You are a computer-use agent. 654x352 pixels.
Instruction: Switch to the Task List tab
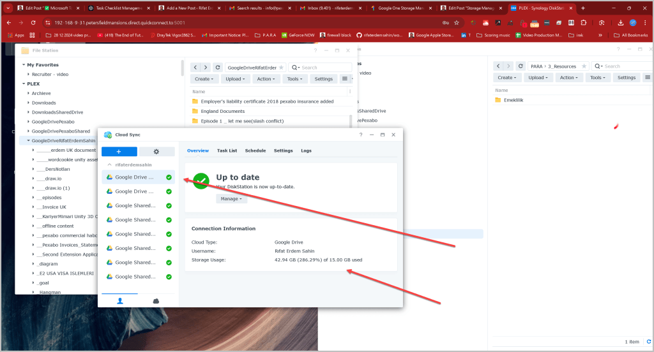227,150
